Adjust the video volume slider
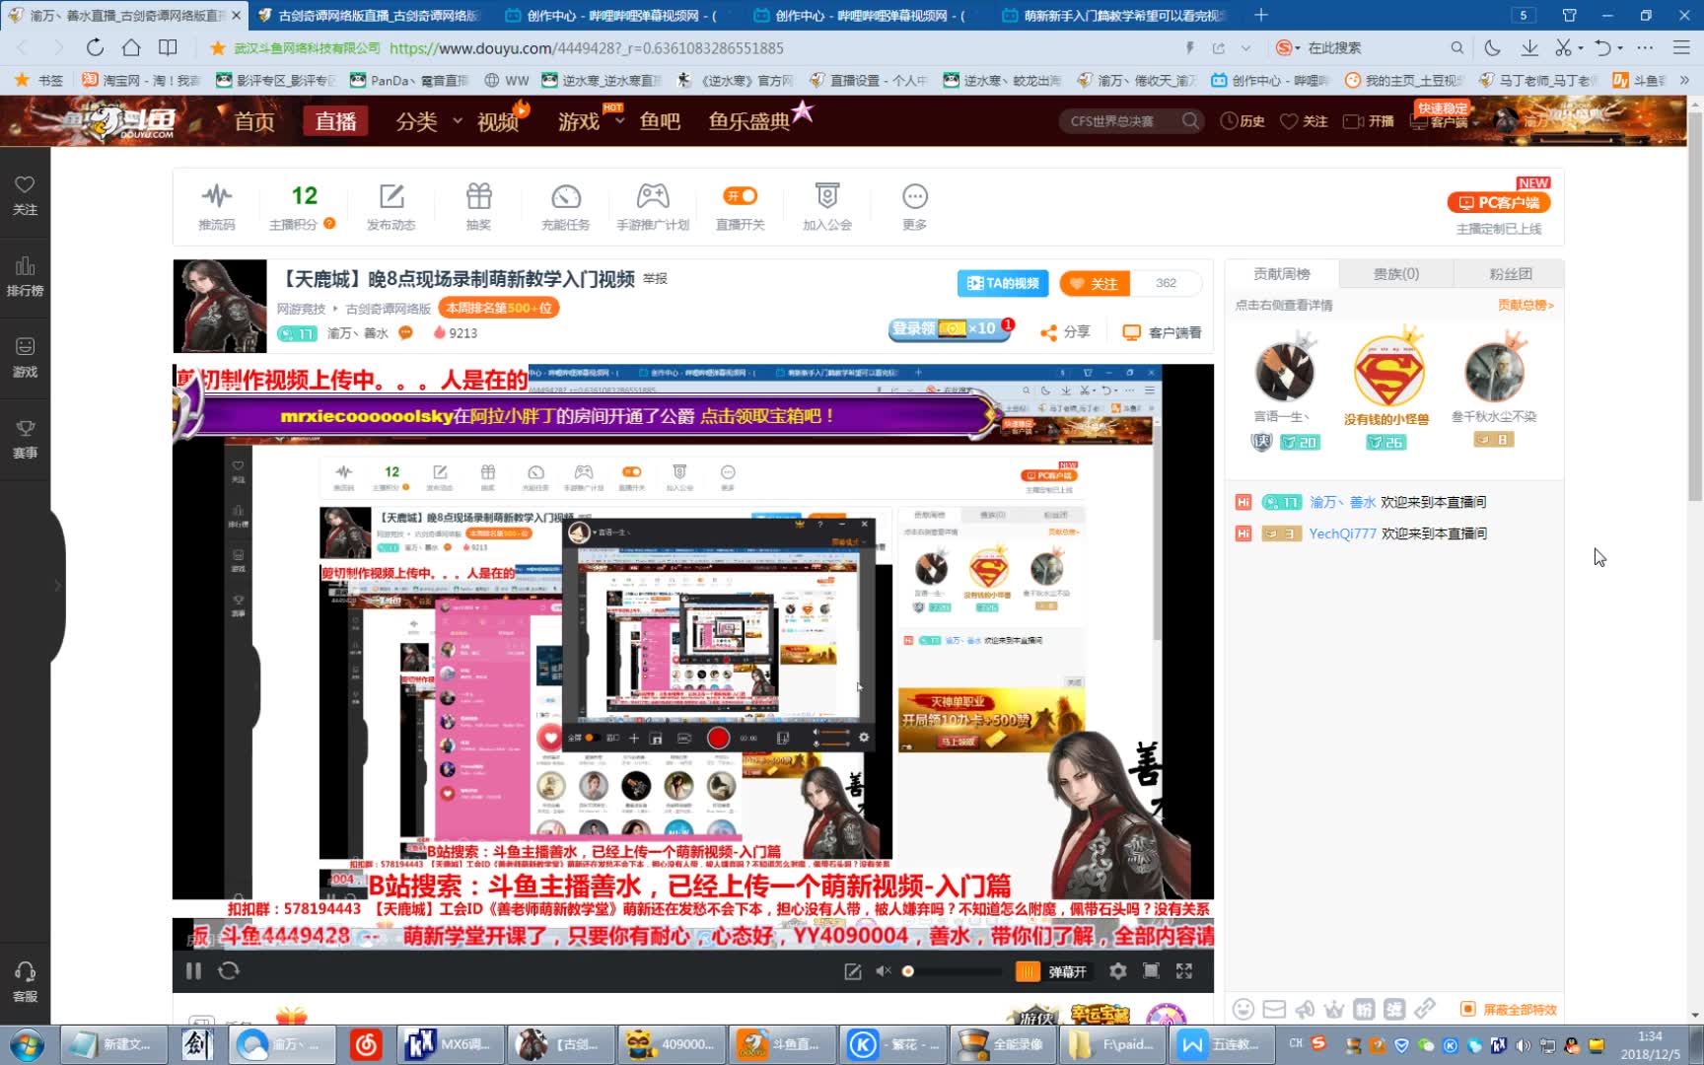Image resolution: width=1704 pixels, height=1065 pixels. 955,971
